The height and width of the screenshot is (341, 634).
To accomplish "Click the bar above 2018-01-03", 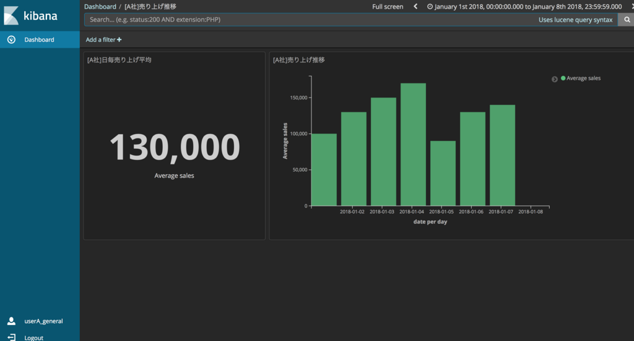I will 383,152.
